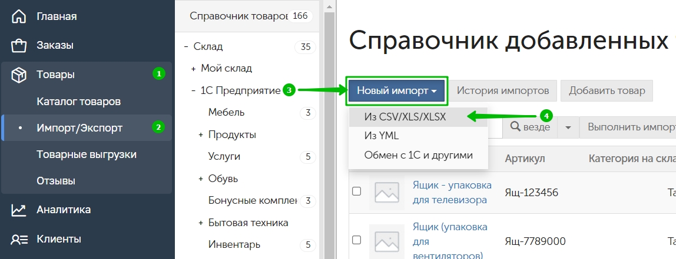Choose Из YML import option
Screen dimensions: 676x259
coord(417,136)
